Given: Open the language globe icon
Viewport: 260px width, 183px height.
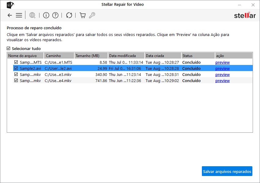Looking at the screenshot, I should [x=32, y=15].
